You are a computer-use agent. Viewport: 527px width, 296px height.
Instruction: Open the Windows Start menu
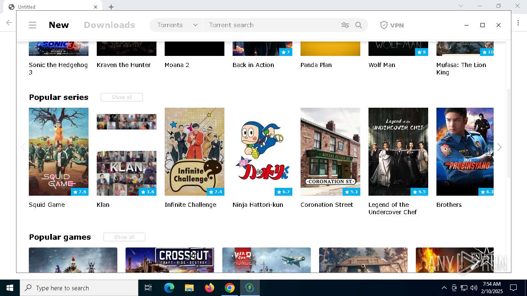[x=10, y=288]
